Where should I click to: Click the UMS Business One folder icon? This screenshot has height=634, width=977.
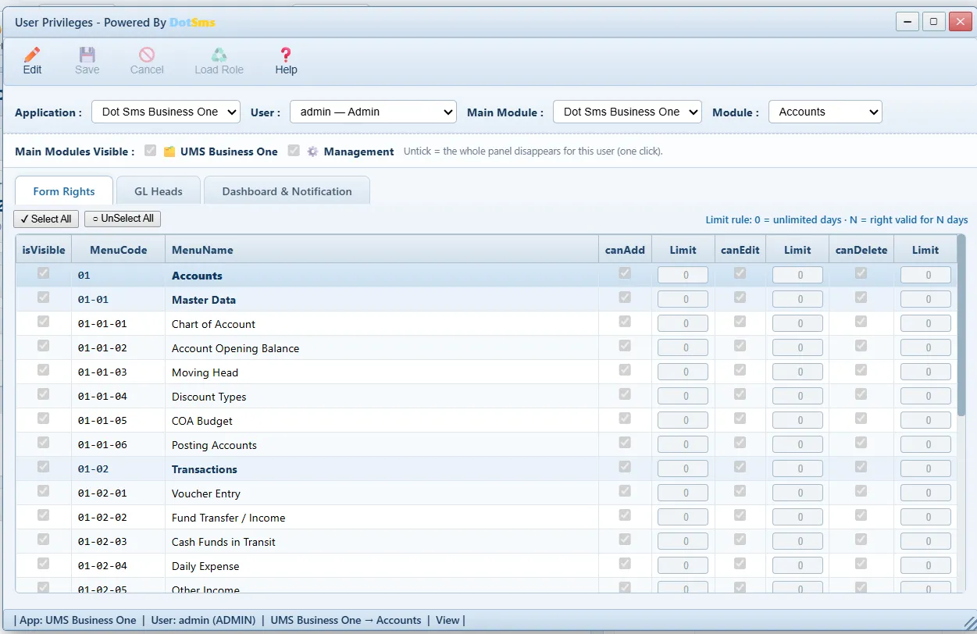coord(169,151)
